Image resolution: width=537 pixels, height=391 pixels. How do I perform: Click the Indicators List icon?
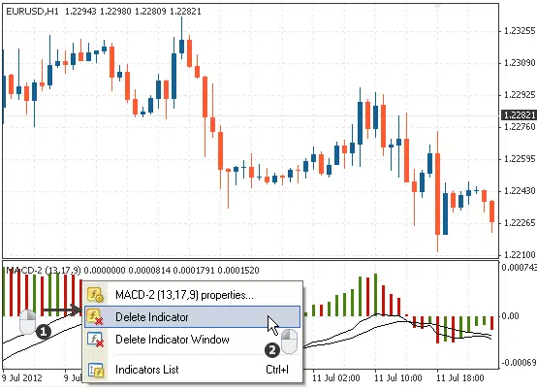pos(96,370)
